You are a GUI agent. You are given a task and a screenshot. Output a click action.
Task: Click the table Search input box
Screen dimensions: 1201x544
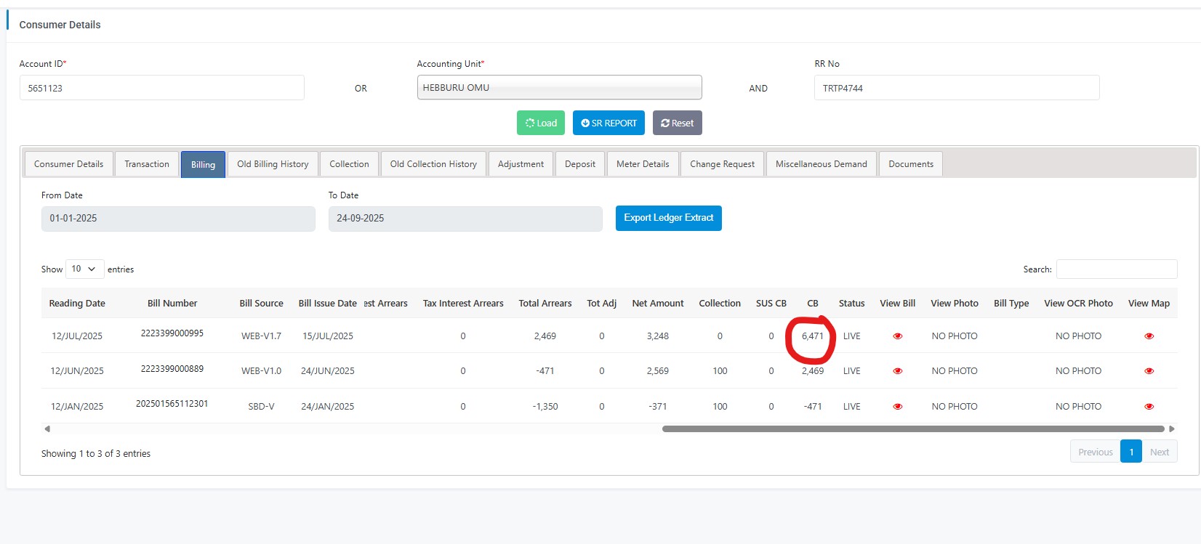tap(1116, 269)
